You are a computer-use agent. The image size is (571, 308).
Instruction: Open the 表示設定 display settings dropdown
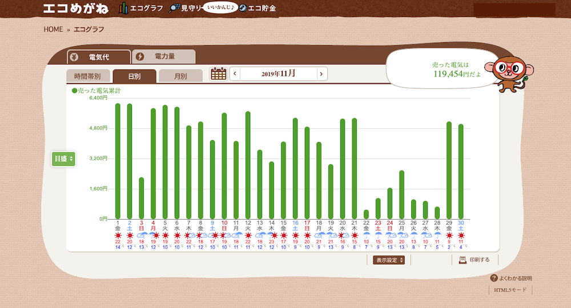coord(389,260)
